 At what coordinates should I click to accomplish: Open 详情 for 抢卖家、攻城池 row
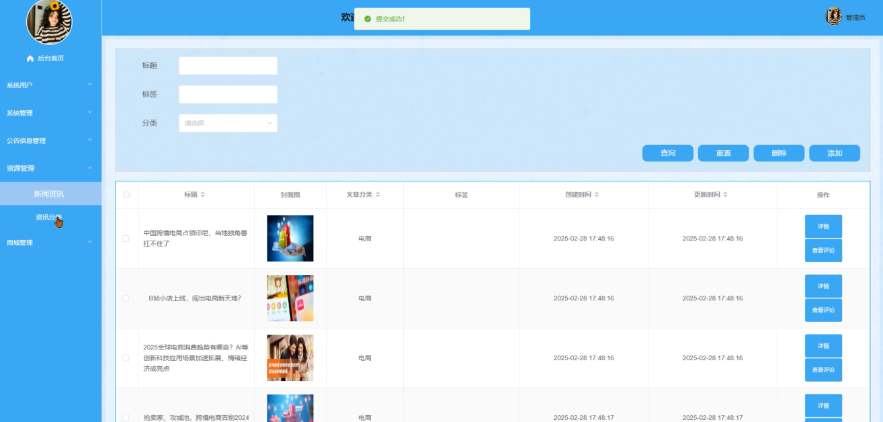pos(823,406)
